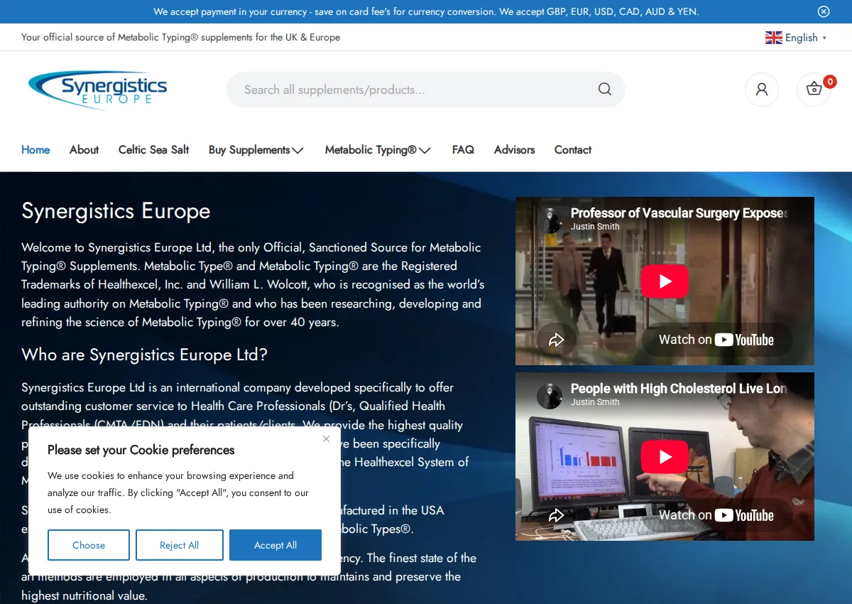Click channel avatar on Vascular Surgery video

pyautogui.click(x=550, y=221)
